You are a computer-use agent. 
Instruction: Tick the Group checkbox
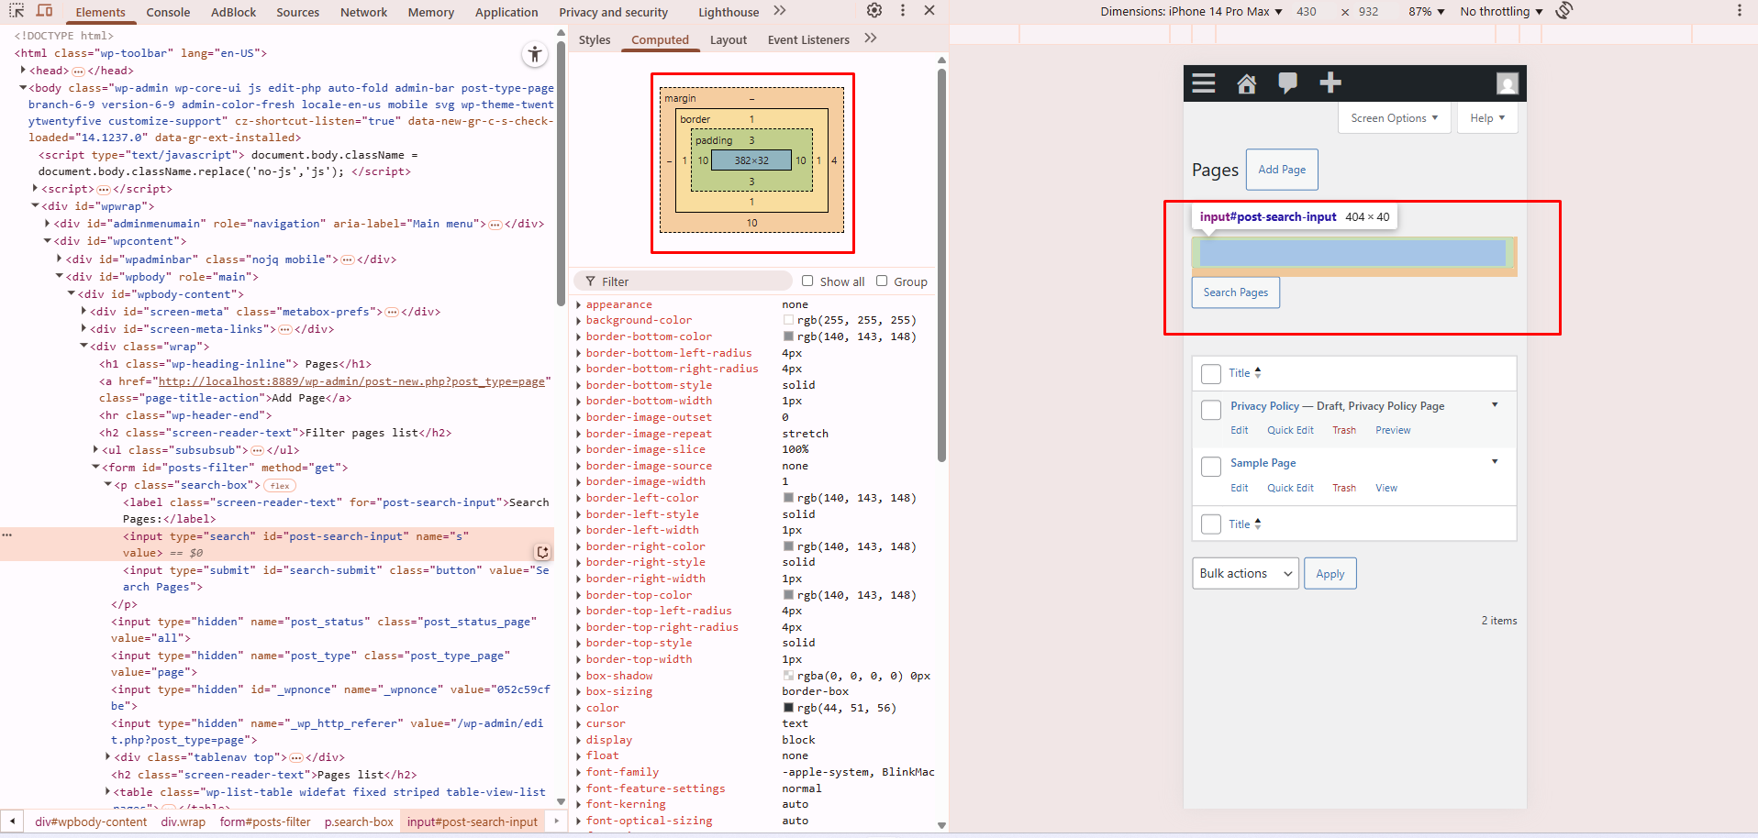coord(882,281)
